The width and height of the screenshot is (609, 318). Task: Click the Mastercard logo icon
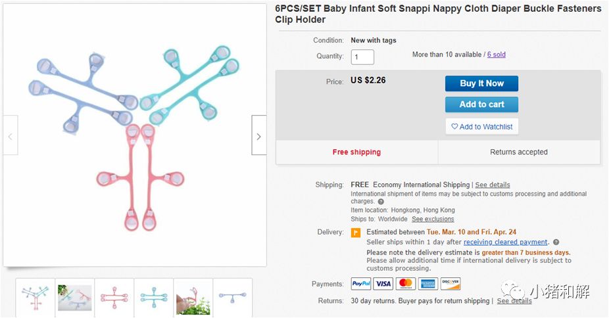pos(406,284)
